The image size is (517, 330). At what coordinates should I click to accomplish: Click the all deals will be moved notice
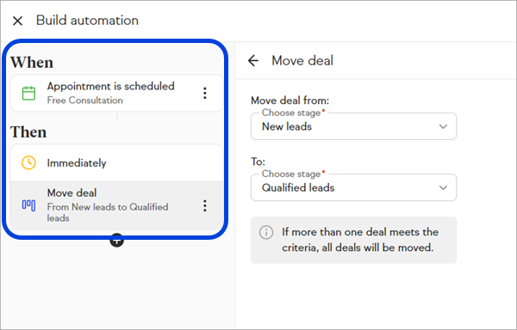(353, 240)
